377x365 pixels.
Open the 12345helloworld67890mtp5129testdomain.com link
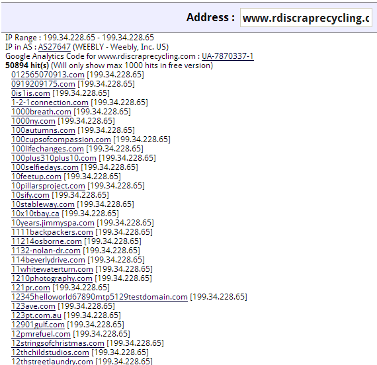(x=99, y=297)
